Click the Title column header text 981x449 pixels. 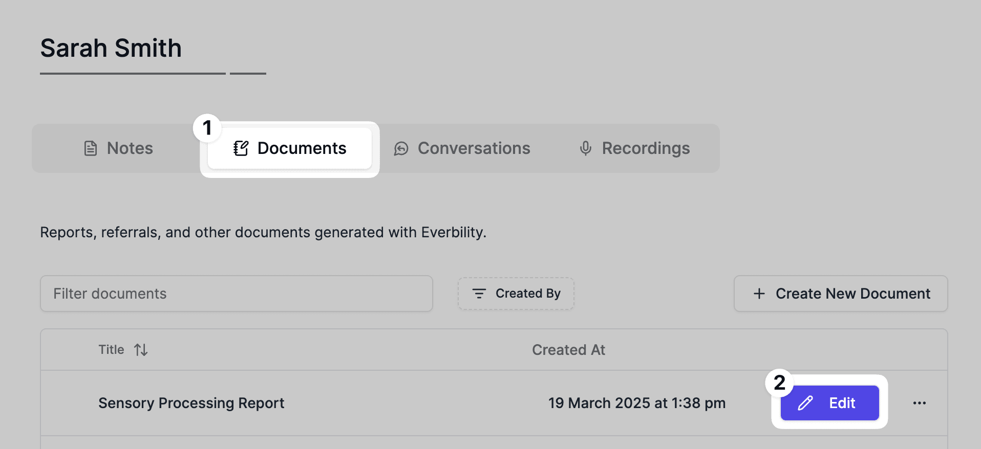click(111, 350)
